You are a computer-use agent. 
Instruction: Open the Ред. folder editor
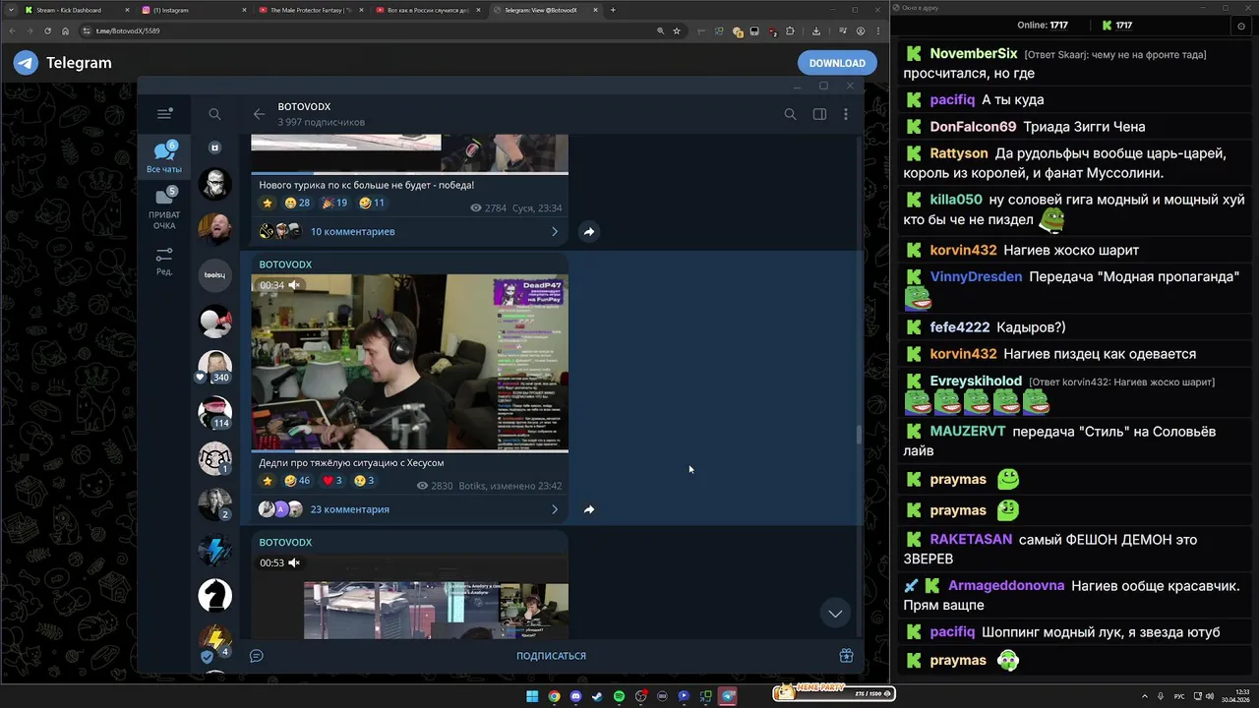coord(164,261)
